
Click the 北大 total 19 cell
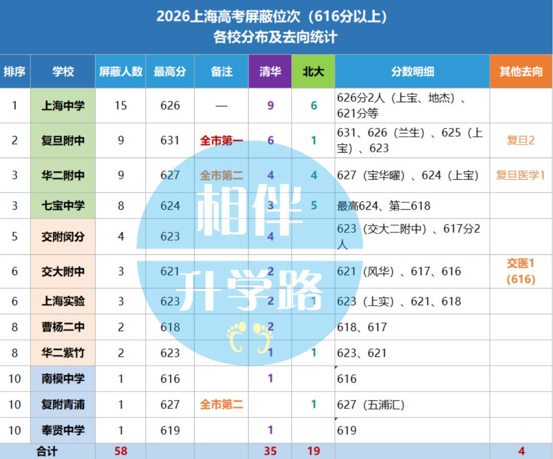pos(313,451)
